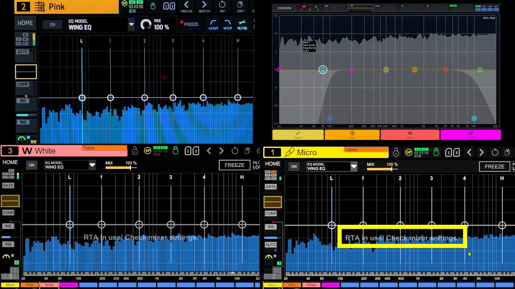
Task: Click previous channel arrow in Micro panel
Action: click(469, 153)
